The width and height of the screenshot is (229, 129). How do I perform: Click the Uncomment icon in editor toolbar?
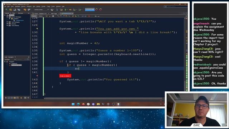(98, 16)
